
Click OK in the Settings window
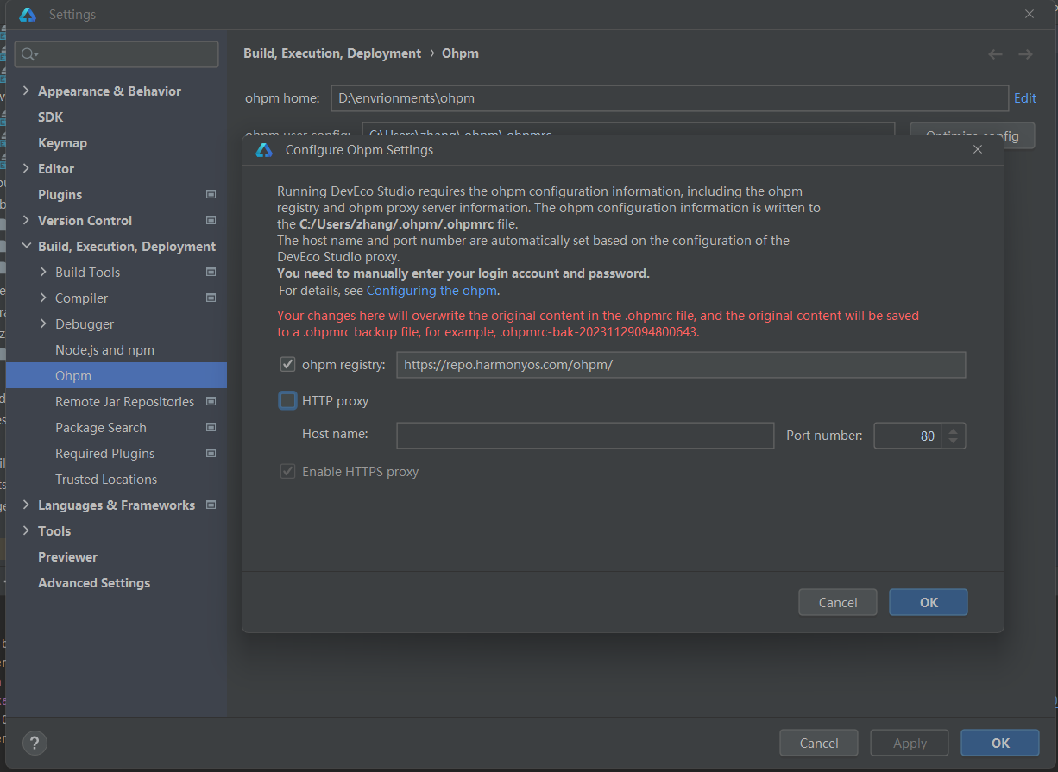[1000, 743]
